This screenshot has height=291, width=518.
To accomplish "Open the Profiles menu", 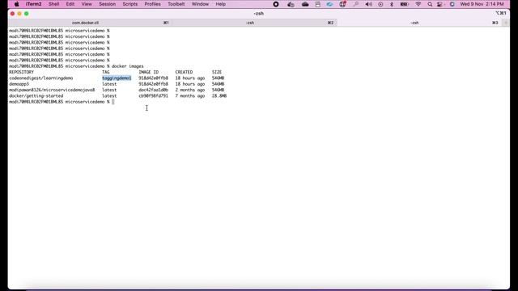I will point(152,4).
